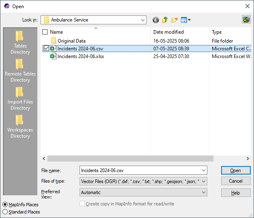Viewport: 254px width, 218px height.
Task: Open the Files of type dropdown
Action: coord(143,181)
